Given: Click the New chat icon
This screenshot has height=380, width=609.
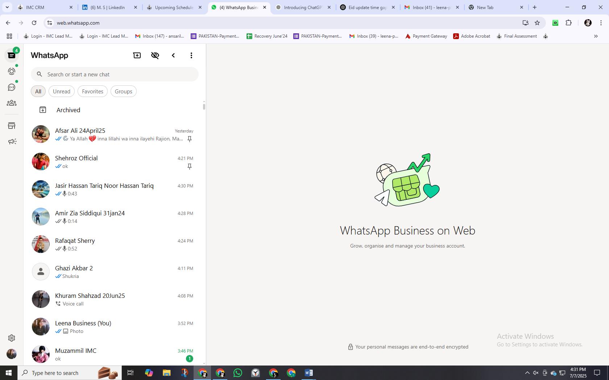Looking at the screenshot, I should click(x=137, y=55).
